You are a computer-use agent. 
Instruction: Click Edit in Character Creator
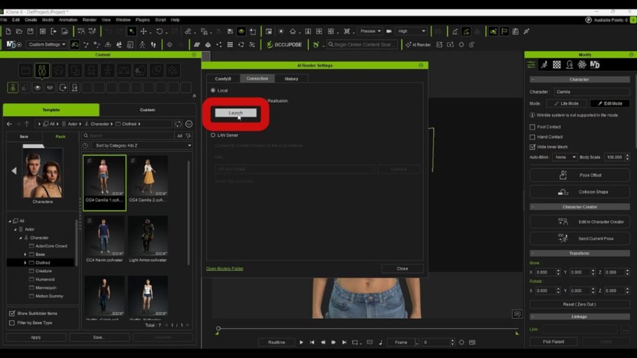[x=580, y=222]
